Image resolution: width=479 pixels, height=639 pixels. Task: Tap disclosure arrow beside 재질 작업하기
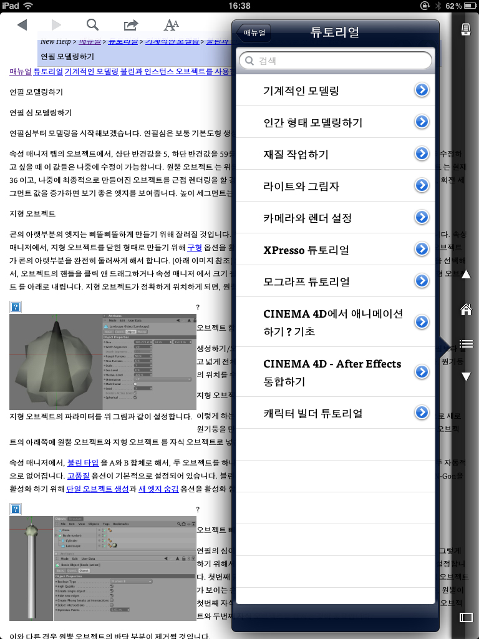[x=422, y=154]
